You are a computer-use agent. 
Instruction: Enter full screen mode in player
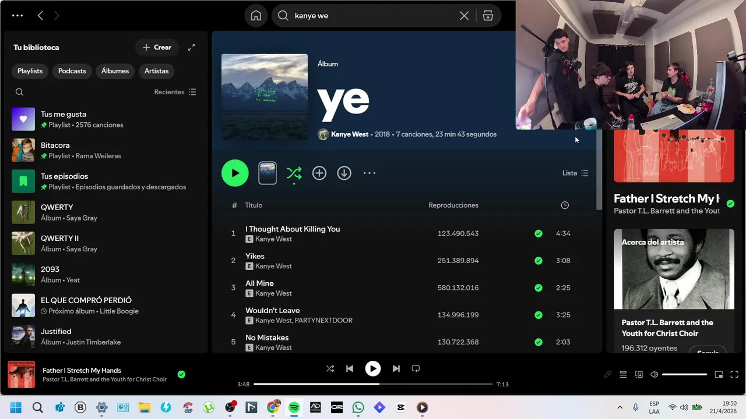click(734, 375)
